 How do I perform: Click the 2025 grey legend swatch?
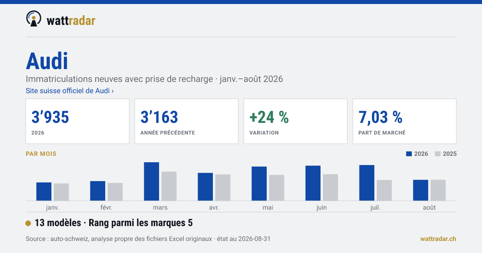(438, 154)
